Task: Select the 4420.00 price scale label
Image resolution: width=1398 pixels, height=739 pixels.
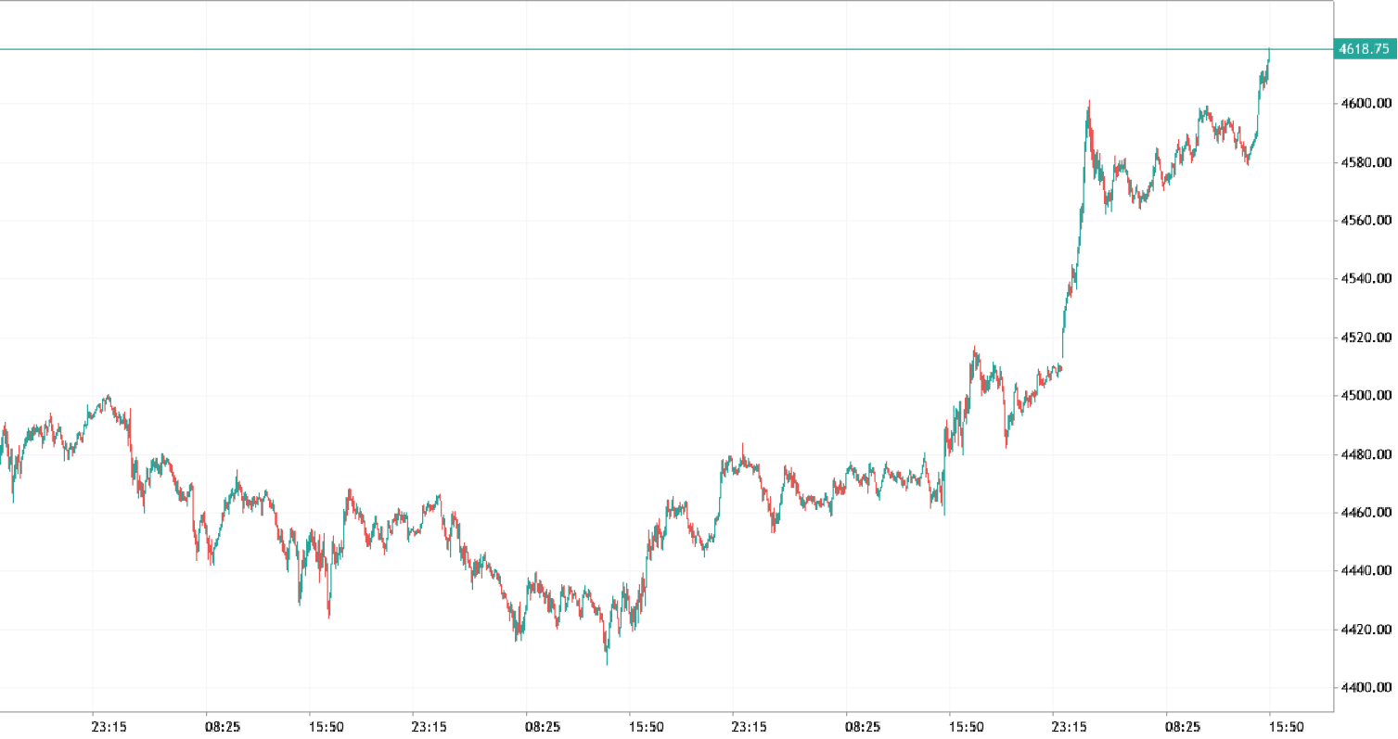Action: click(1366, 630)
